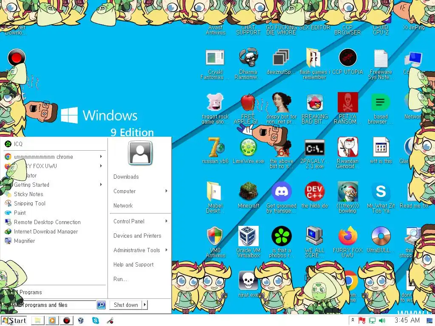Open Sticky Notes from Start menu
Screen dimensions: 435x326
tap(54, 194)
